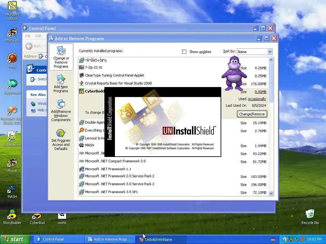
Task: Open Pego desktop shortcut
Action: click(12, 61)
